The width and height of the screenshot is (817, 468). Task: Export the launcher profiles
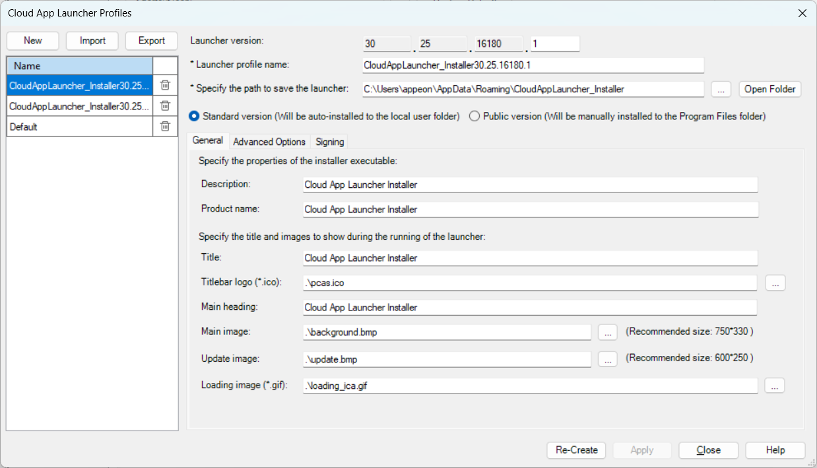pyautogui.click(x=152, y=41)
